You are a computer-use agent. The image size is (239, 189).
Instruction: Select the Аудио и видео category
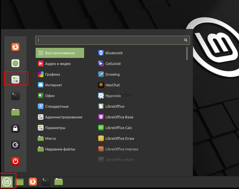tap(58, 64)
